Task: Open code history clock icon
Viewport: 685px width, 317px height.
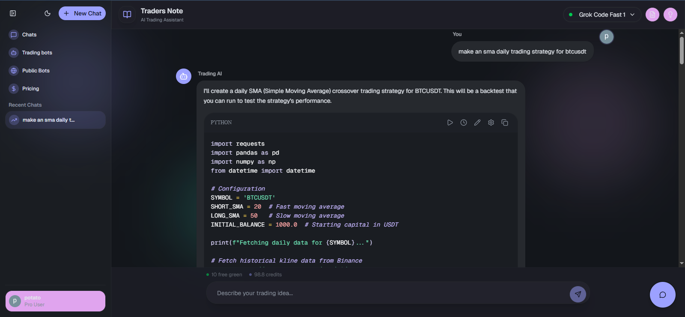Action: (x=464, y=123)
